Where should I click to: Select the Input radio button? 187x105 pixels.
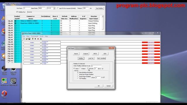coord(74,69)
